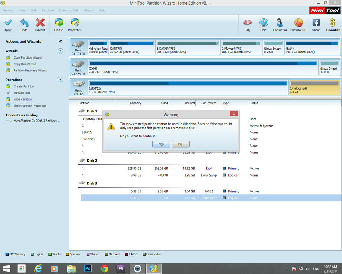Open the Partition menu

[48, 10]
